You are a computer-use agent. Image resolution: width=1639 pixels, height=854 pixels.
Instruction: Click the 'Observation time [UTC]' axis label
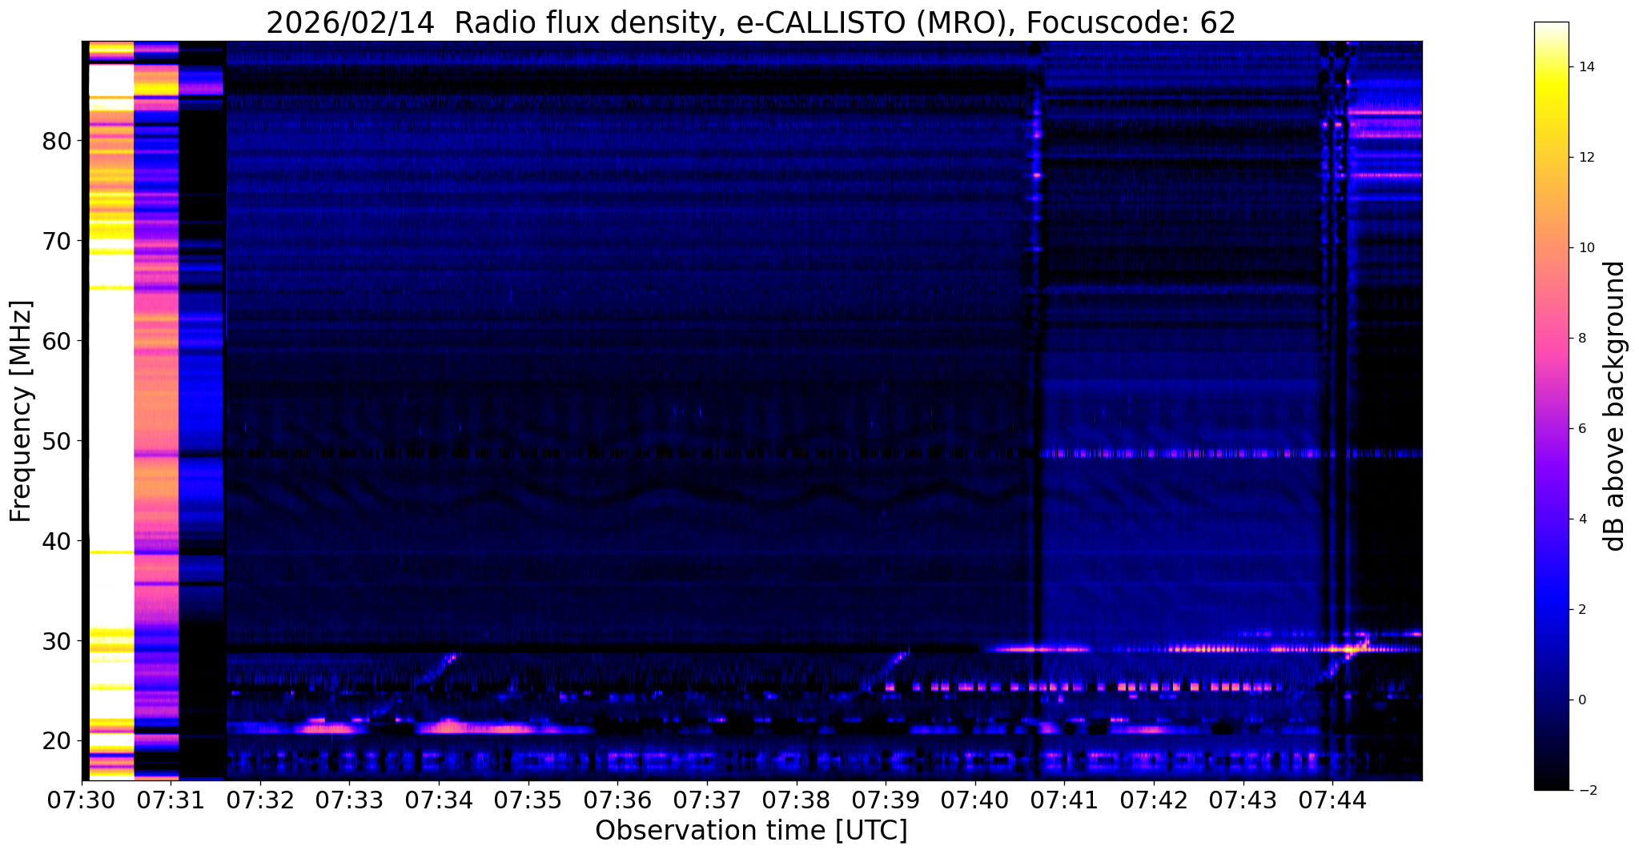751,830
